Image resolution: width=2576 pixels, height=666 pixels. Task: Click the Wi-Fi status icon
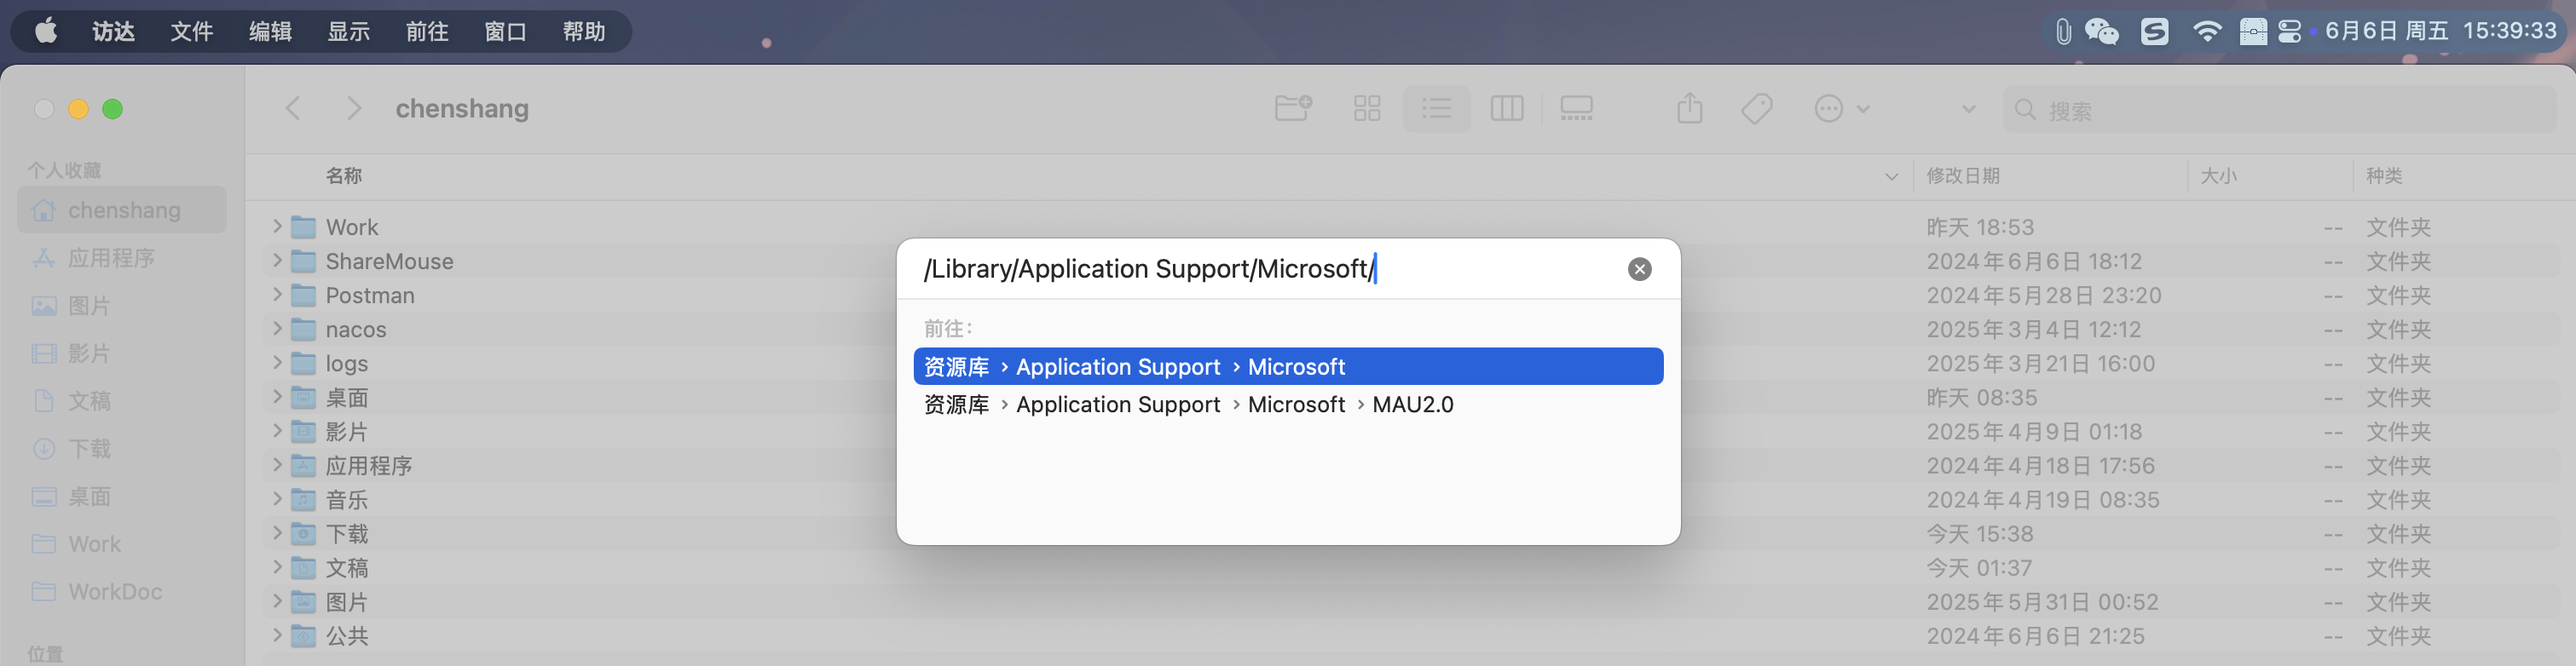(2206, 32)
